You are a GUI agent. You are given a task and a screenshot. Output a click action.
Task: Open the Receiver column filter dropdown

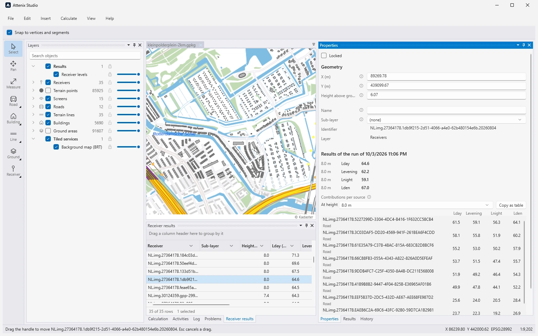(x=191, y=246)
